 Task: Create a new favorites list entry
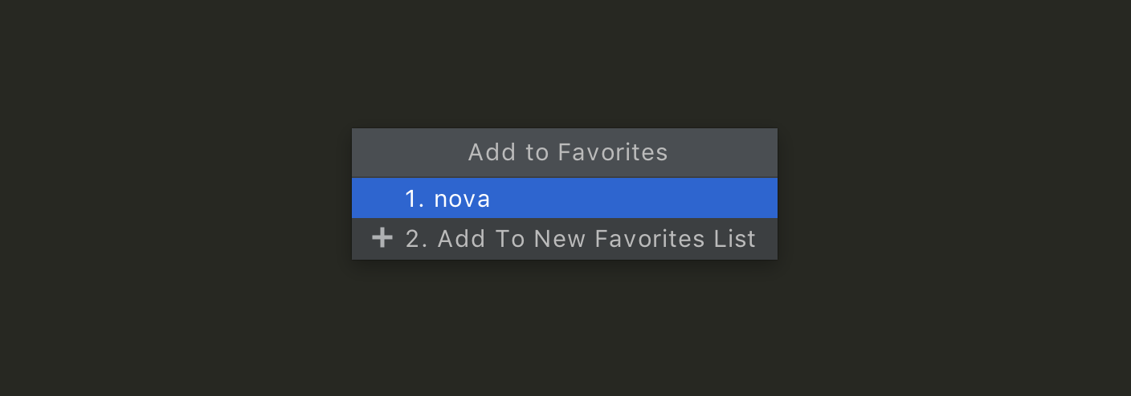click(x=580, y=239)
